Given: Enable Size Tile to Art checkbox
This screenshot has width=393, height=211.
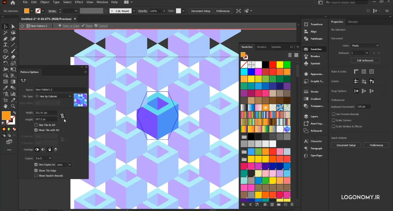Looking at the screenshot, I should [36, 125].
